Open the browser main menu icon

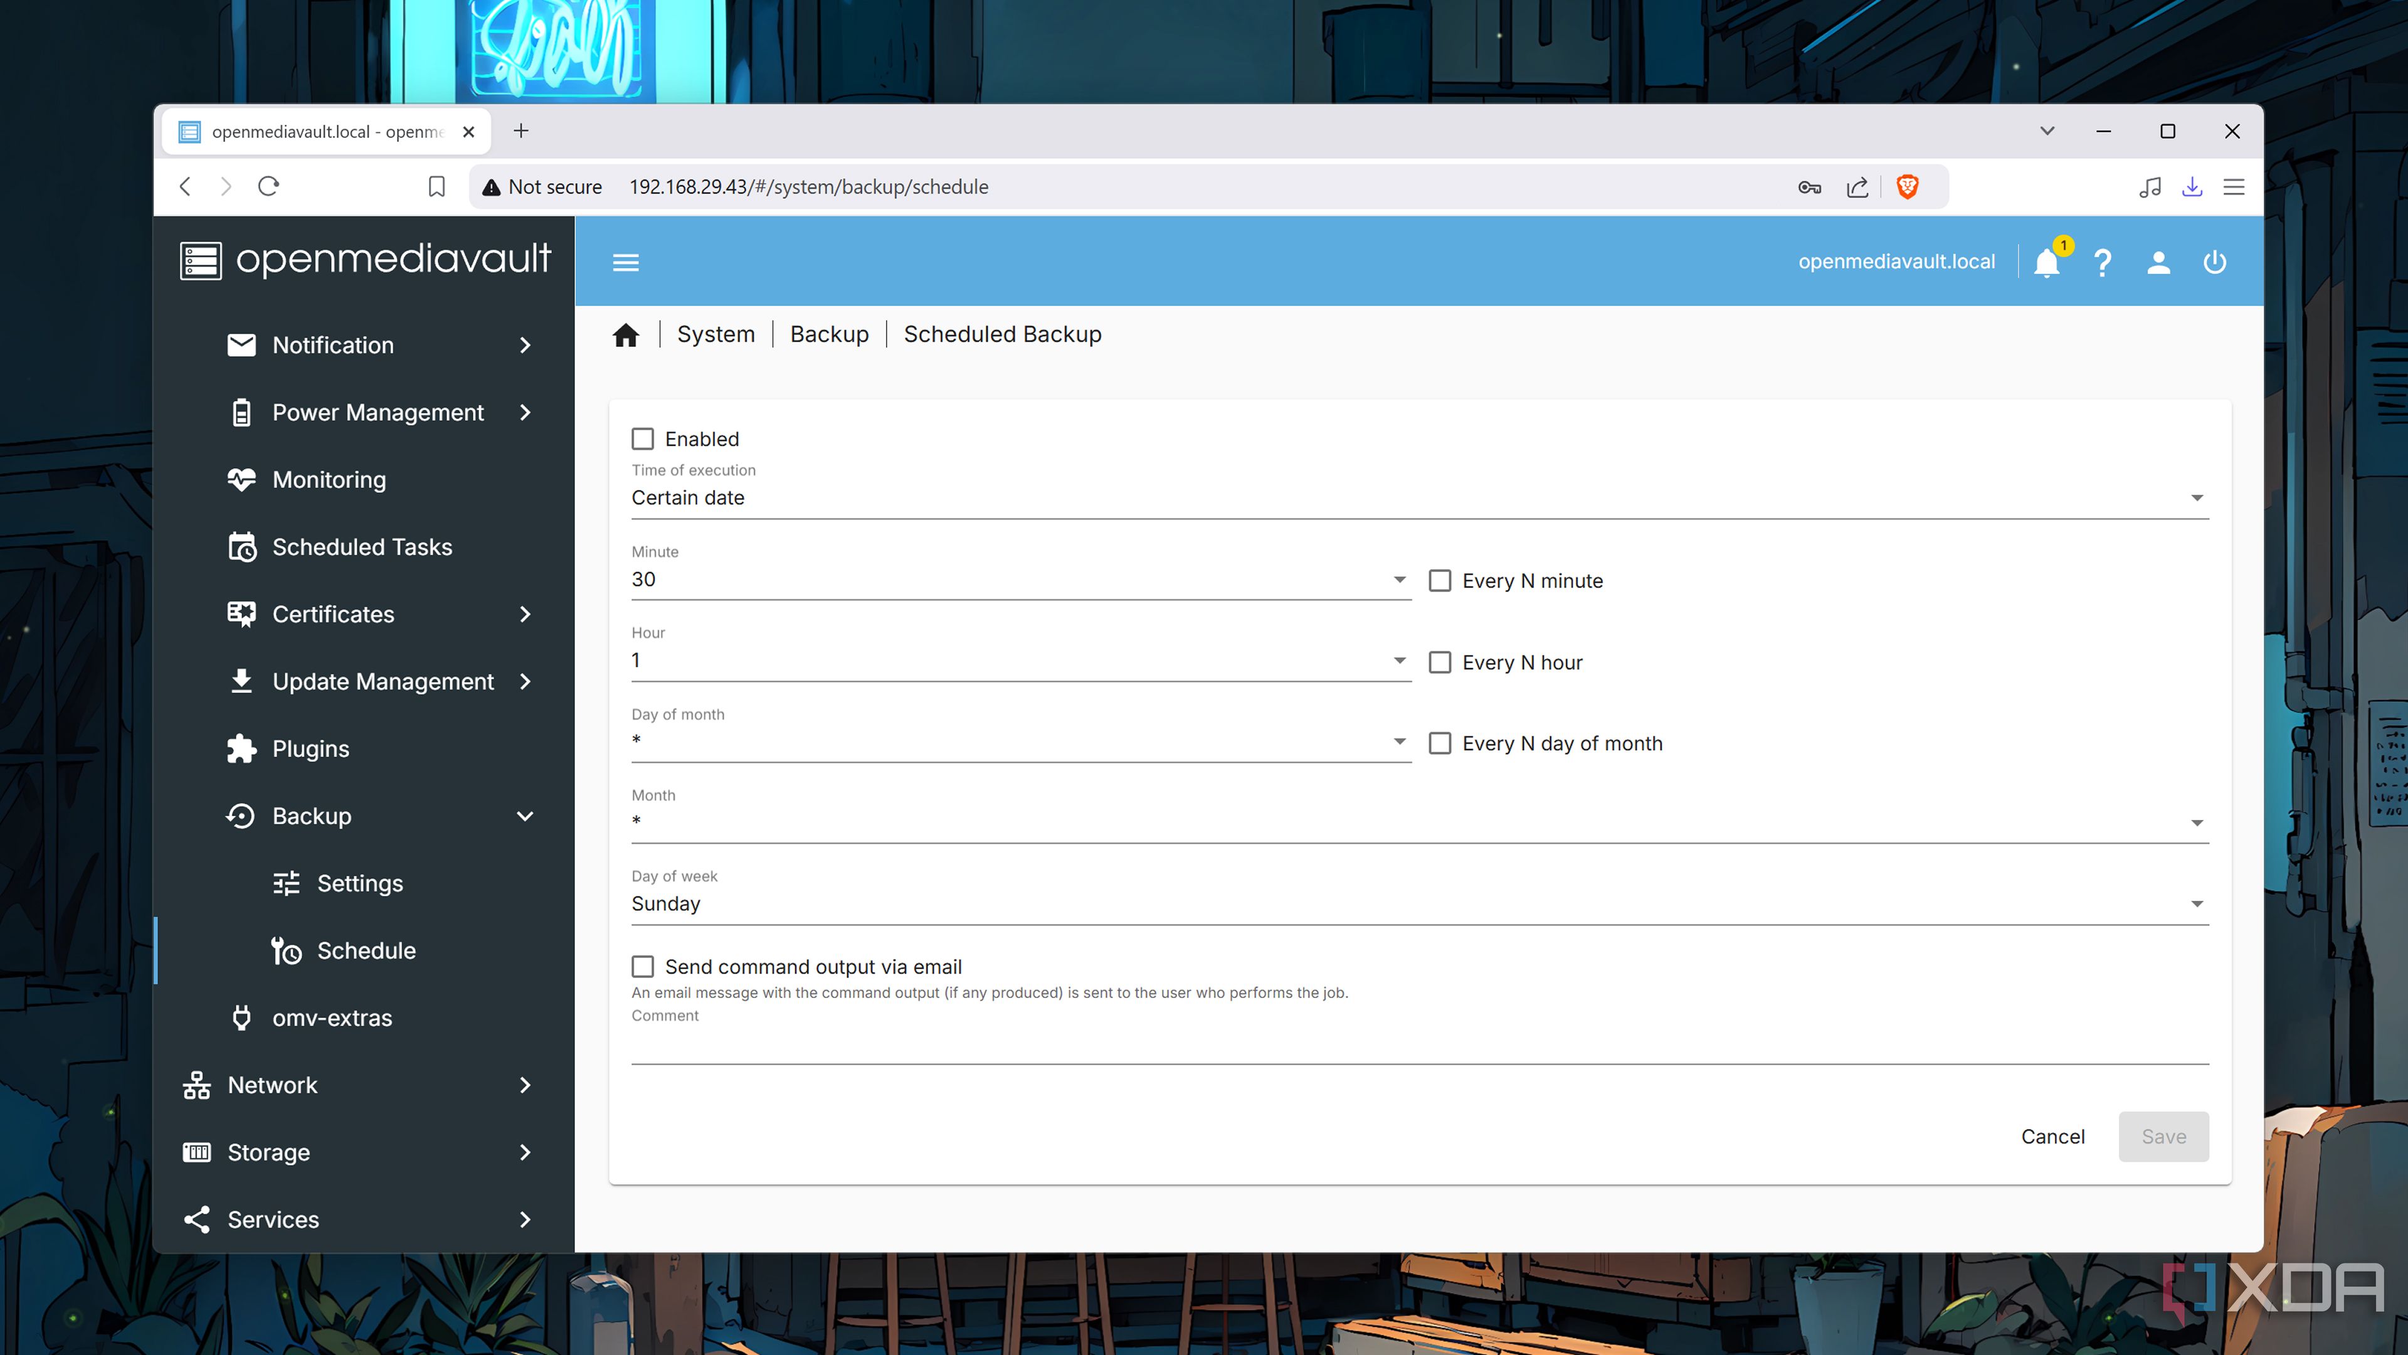click(x=2234, y=187)
